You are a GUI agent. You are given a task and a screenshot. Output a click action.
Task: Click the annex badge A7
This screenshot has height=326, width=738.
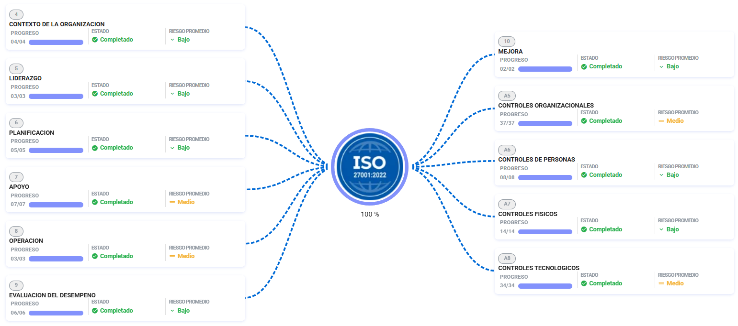click(507, 204)
